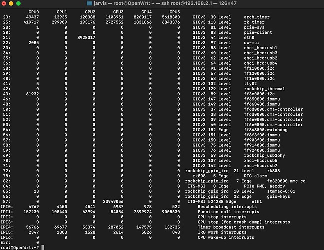Click the 'ff650800.iommu' entry

pyautogui.click(x=262, y=99)
